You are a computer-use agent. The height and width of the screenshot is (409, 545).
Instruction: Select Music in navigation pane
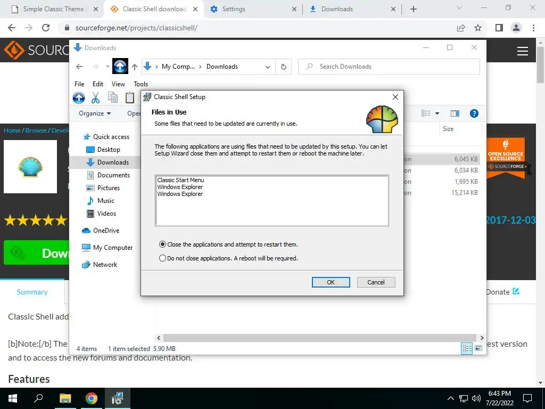(100, 201)
